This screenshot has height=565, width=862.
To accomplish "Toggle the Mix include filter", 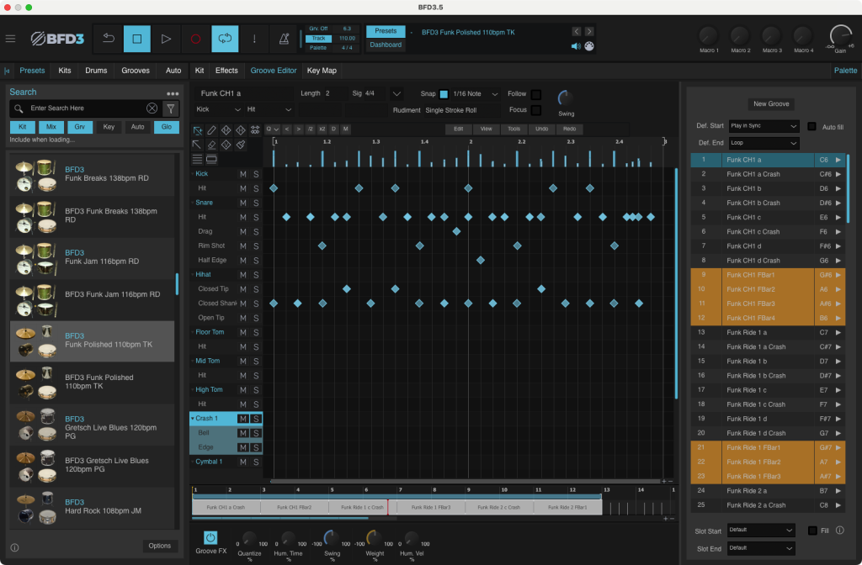I will [51, 127].
